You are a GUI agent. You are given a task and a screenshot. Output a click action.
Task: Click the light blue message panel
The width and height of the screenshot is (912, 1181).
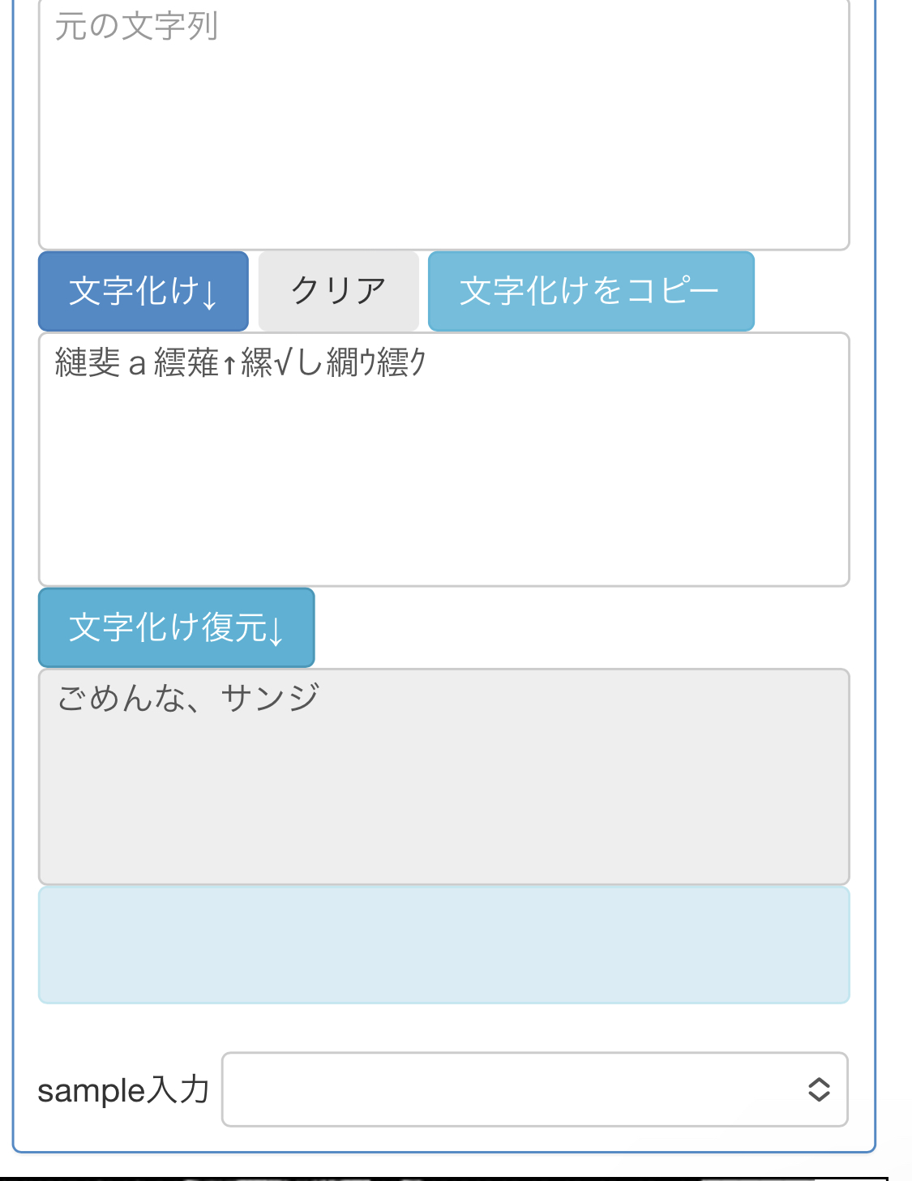pos(443,945)
